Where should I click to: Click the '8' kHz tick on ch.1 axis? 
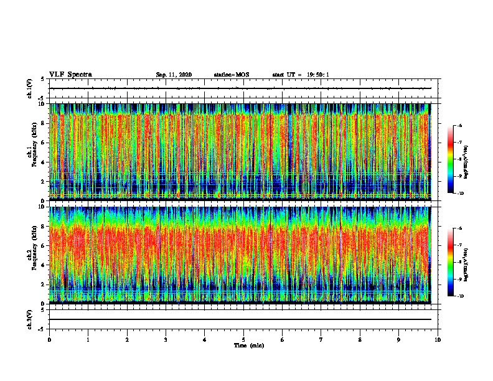[x=44, y=123]
